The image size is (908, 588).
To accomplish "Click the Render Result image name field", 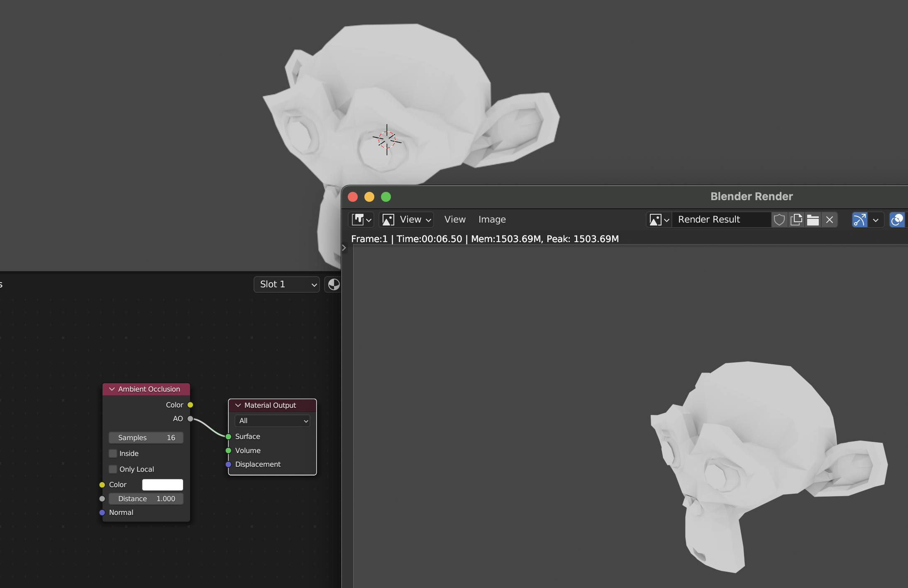I will (x=721, y=220).
